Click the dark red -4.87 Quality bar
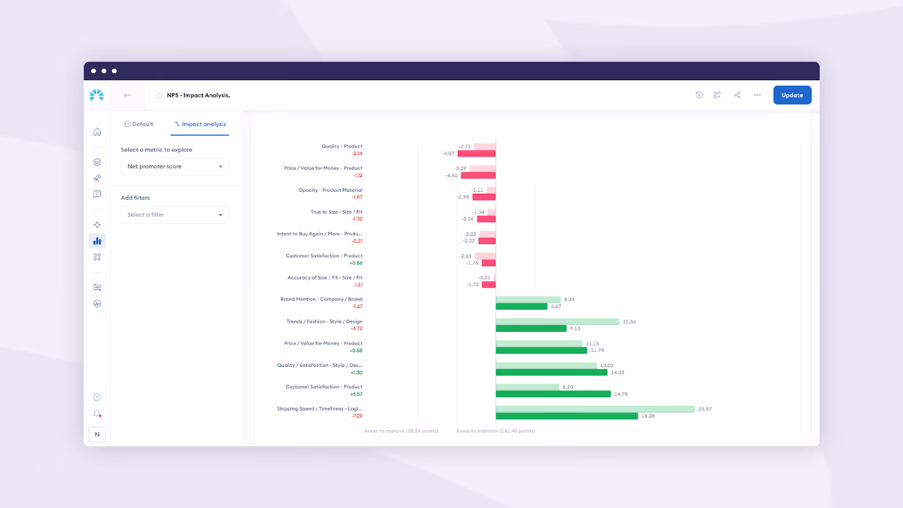Image resolution: width=903 pixels, height=508 pixels. coord(476,154)
